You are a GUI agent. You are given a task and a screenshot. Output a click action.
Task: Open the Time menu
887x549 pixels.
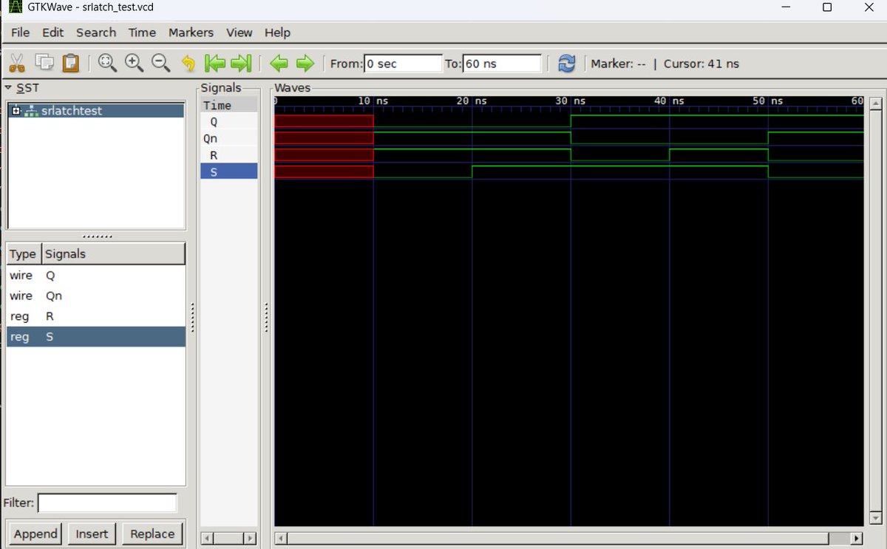[x=142, y=33]
